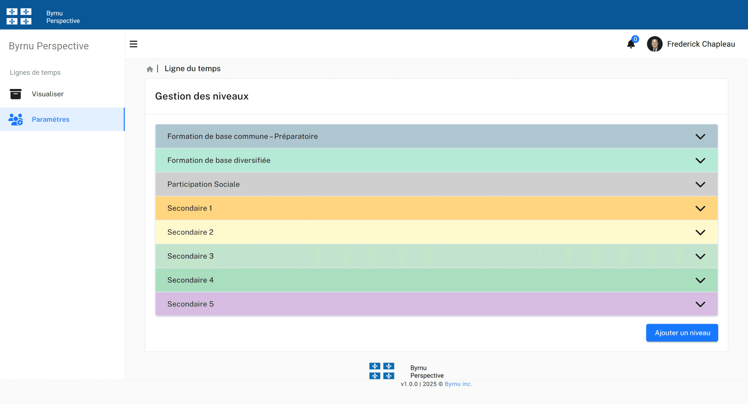This screenshot has width=748, height=404.
Task: Expand Formation de base commune – Préparatoire
Action: [x=701, y=136]
